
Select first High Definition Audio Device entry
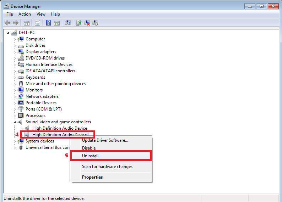coord(60,128)
